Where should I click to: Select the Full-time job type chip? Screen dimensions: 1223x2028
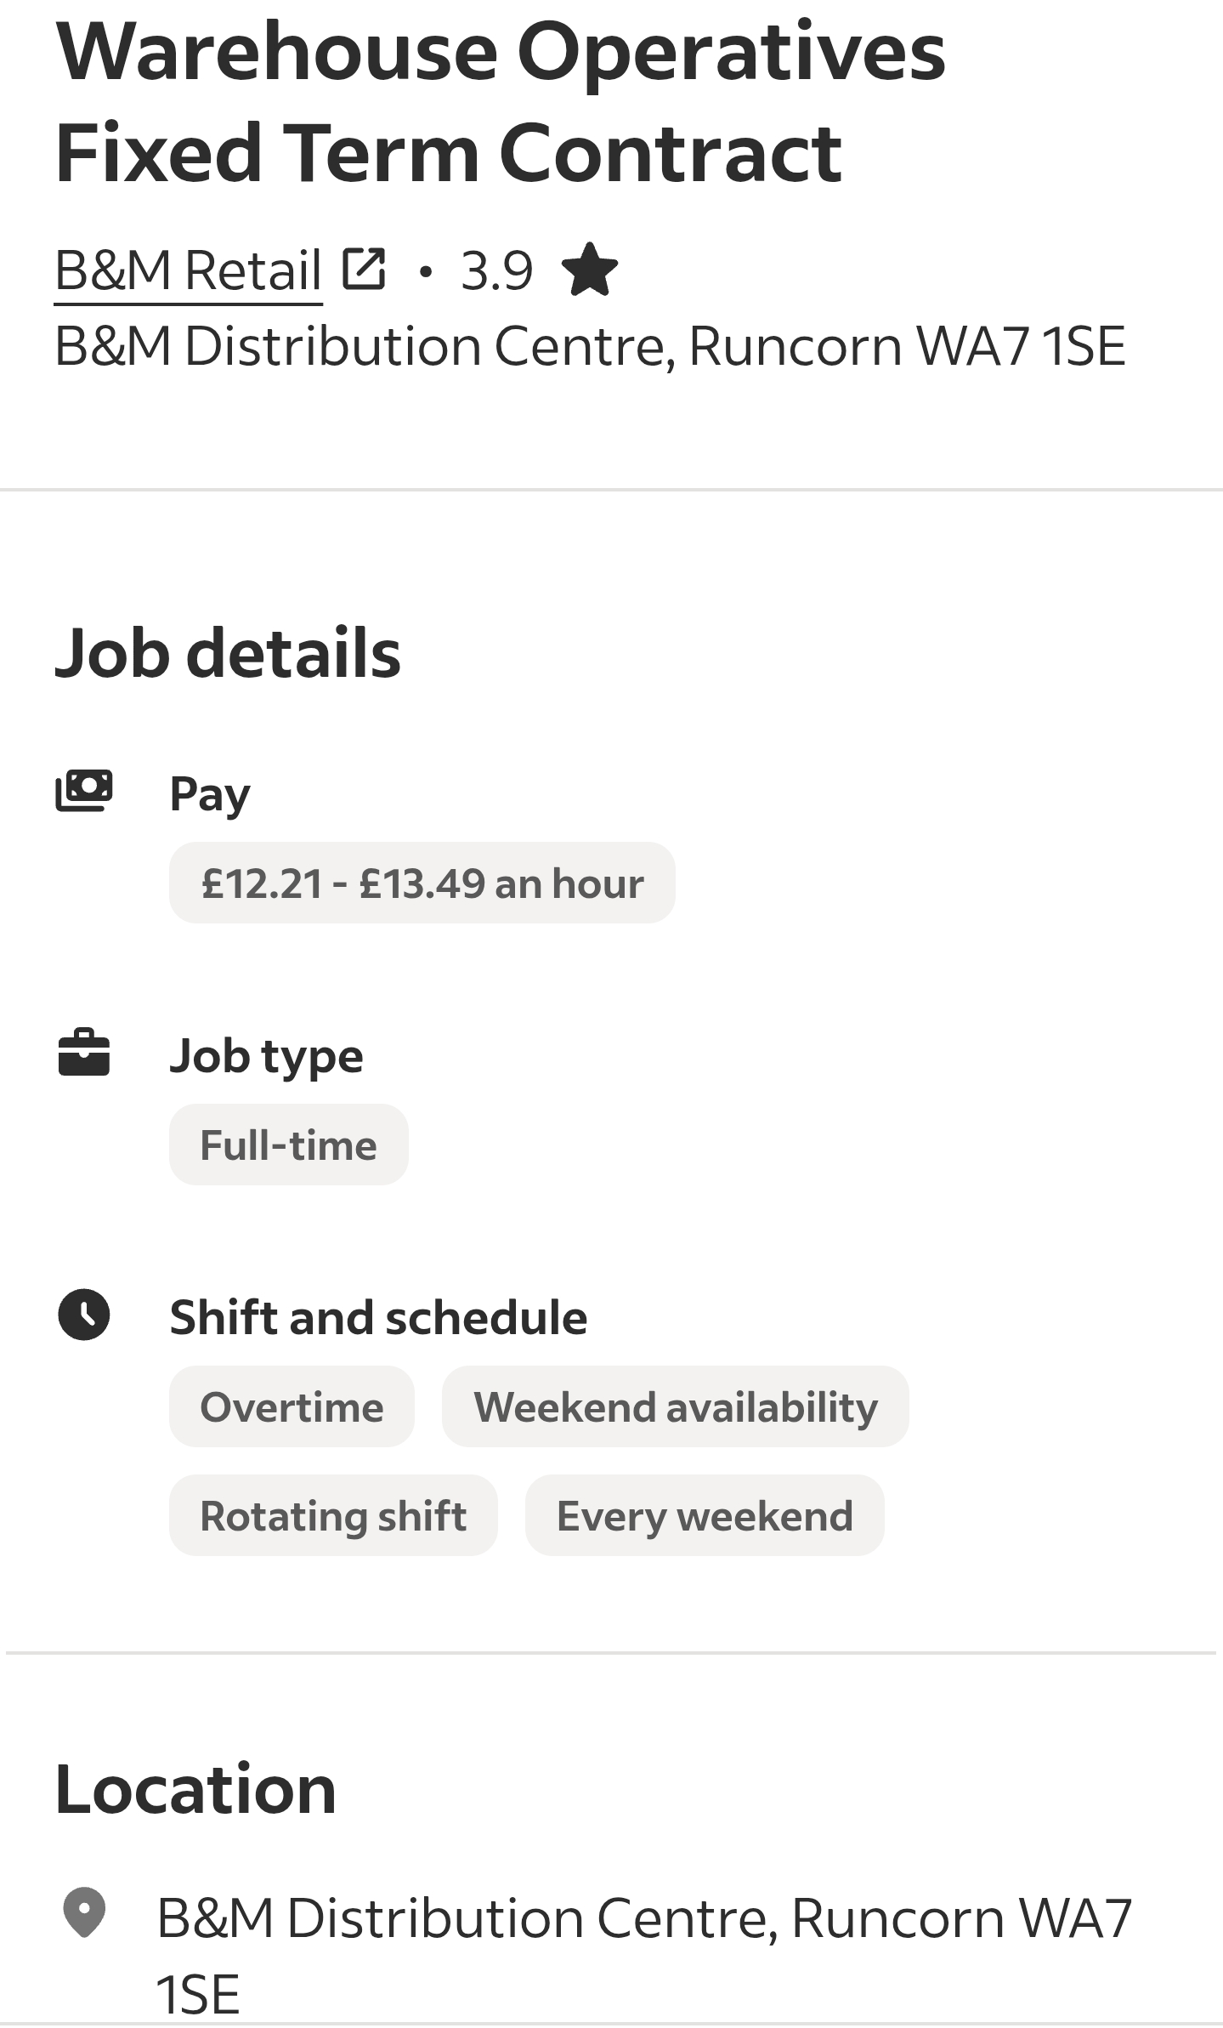click(288, 1145)
